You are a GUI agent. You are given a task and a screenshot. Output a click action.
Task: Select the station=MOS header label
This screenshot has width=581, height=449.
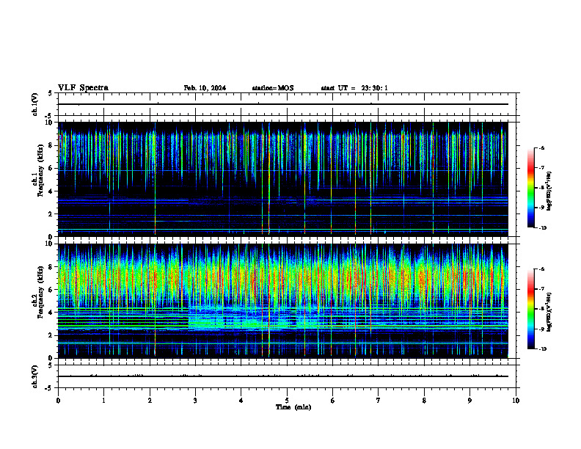coord(273,88)
